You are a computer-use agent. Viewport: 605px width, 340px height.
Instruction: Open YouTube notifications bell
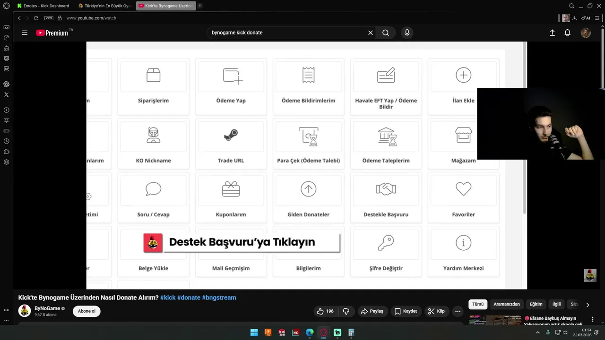[x=568, y=33]
